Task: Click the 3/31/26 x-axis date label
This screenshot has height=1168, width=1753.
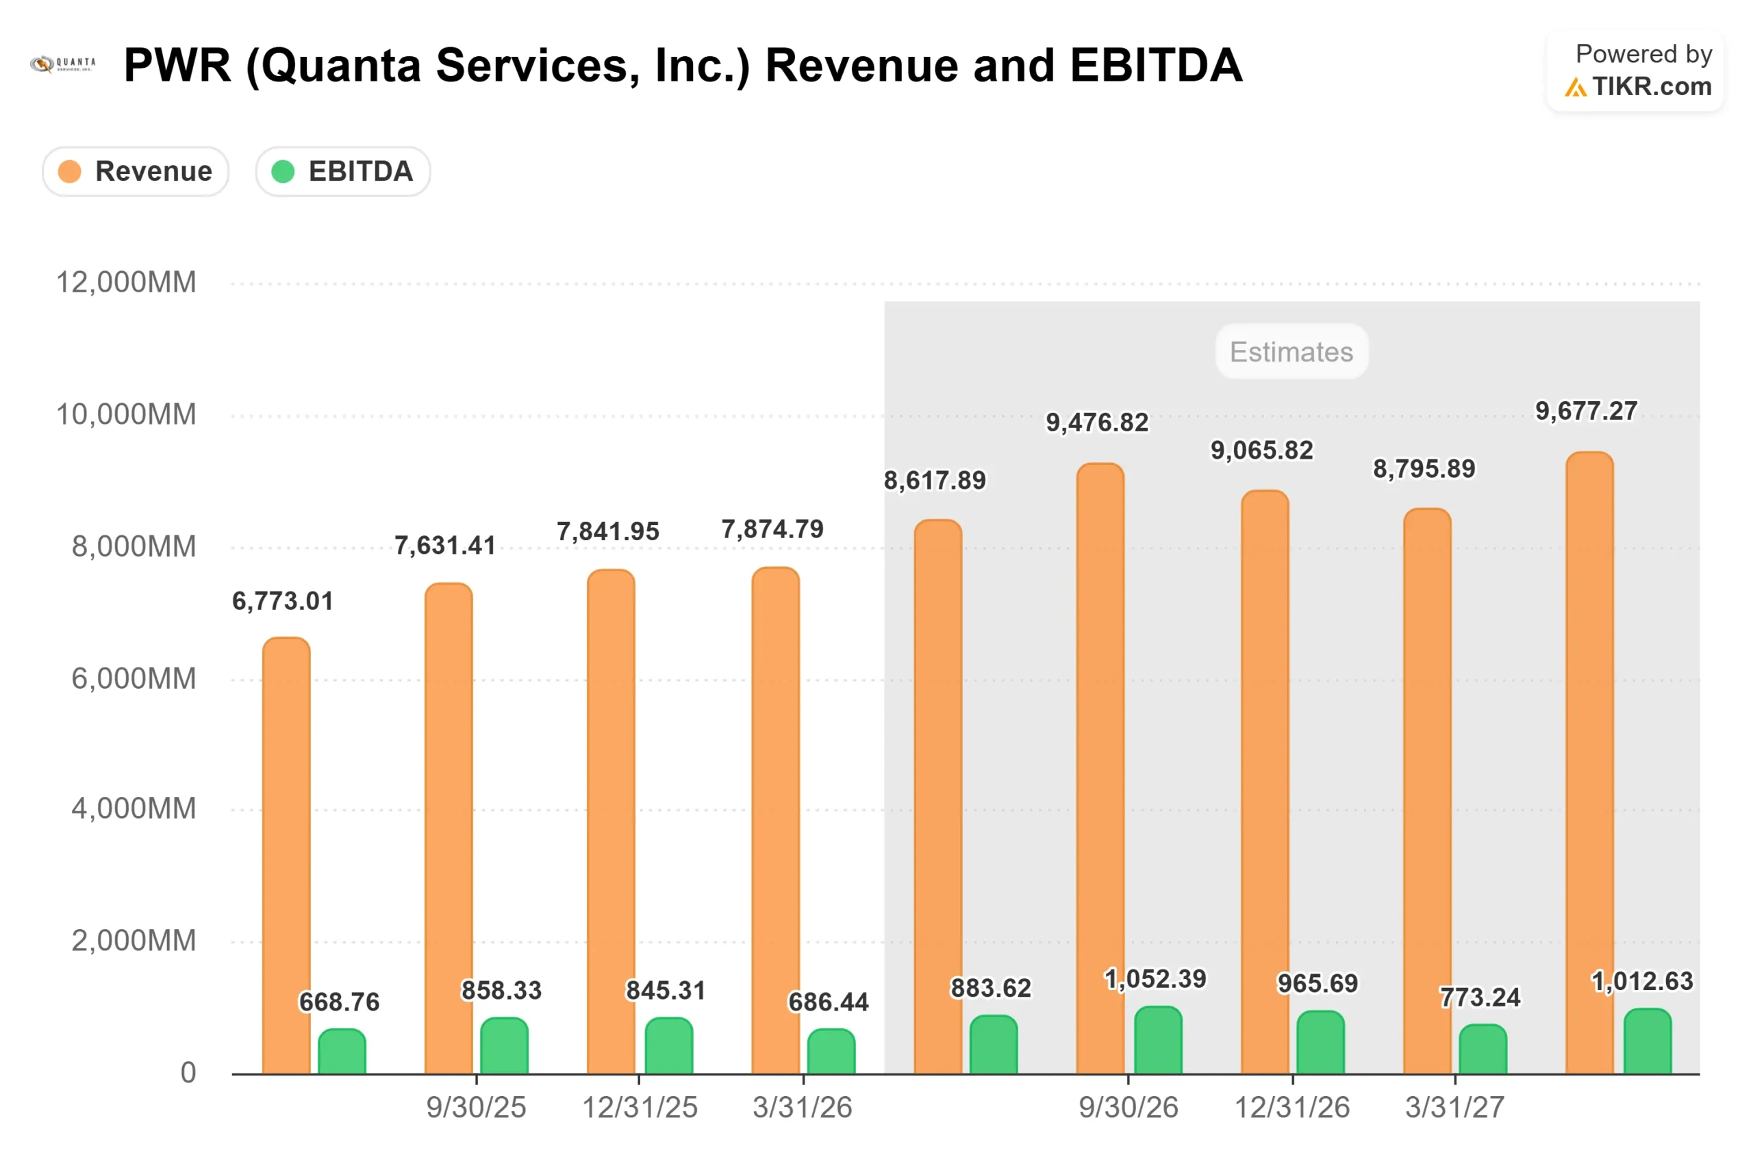Action: click(x=803, y=1108)
